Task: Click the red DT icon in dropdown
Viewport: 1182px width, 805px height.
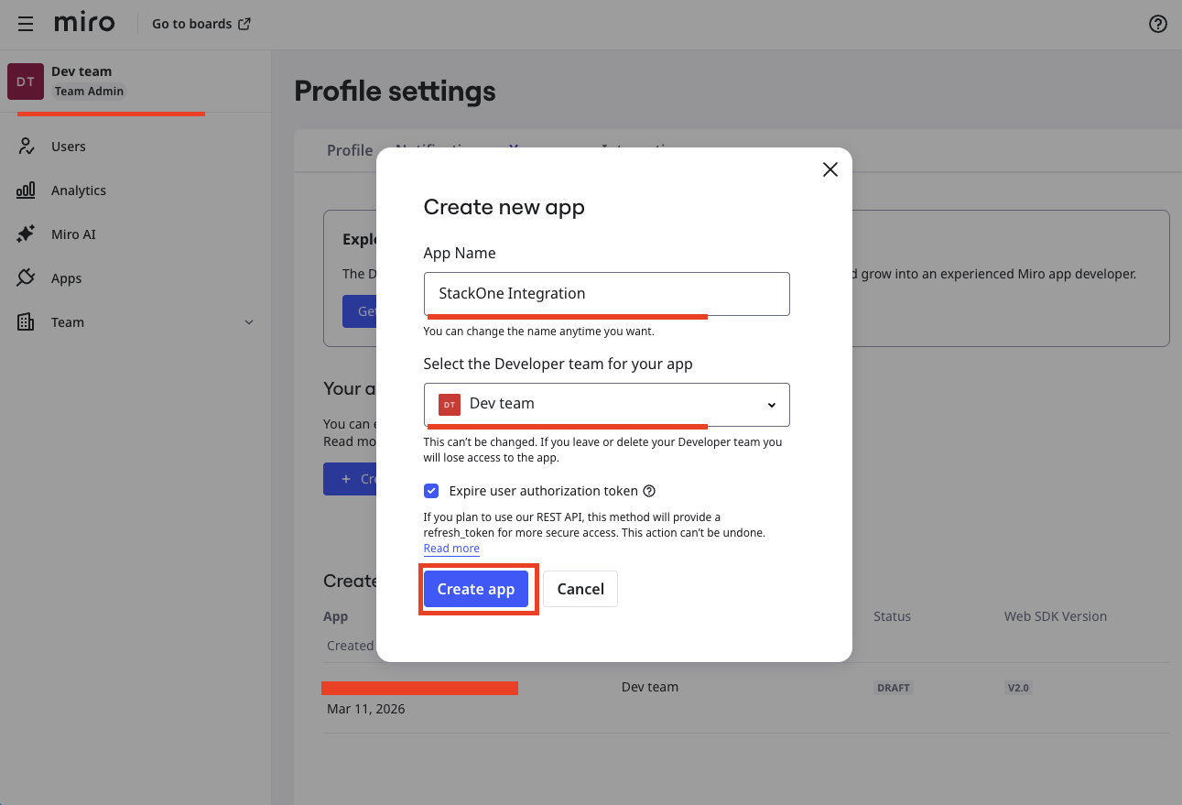Action: coord(450,404)
